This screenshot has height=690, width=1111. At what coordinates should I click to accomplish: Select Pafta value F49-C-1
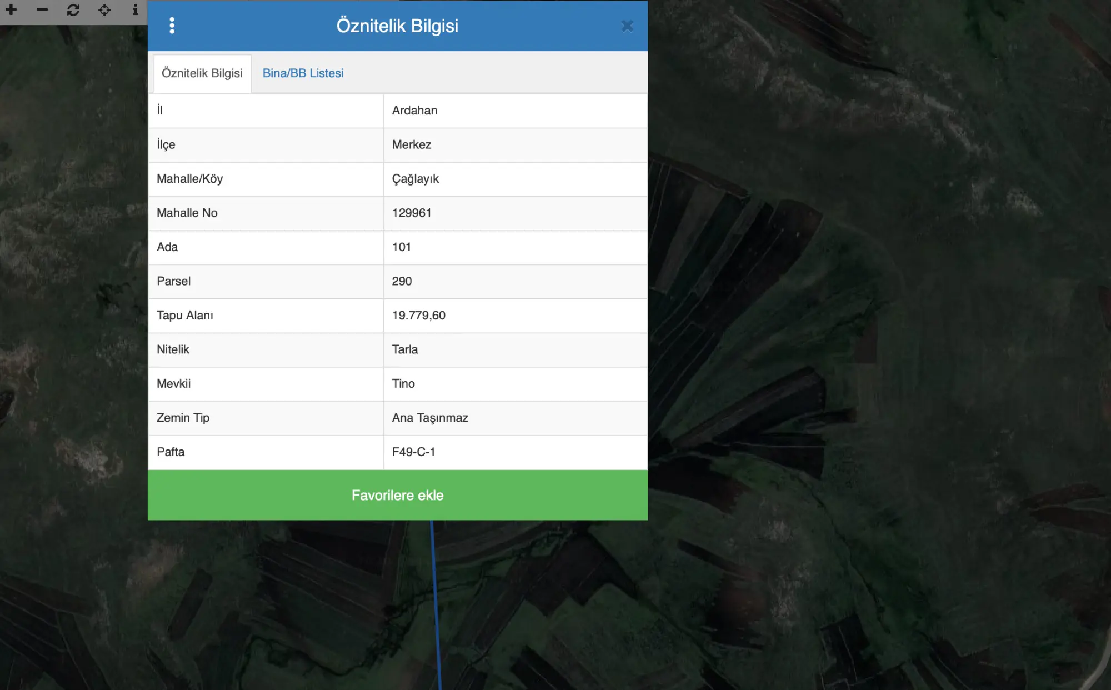coord(413,452)
